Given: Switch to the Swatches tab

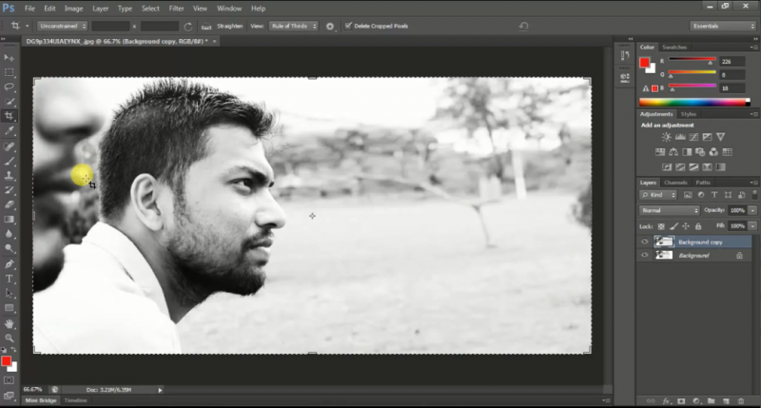Looking at the screenshot, I should point(674,47).
